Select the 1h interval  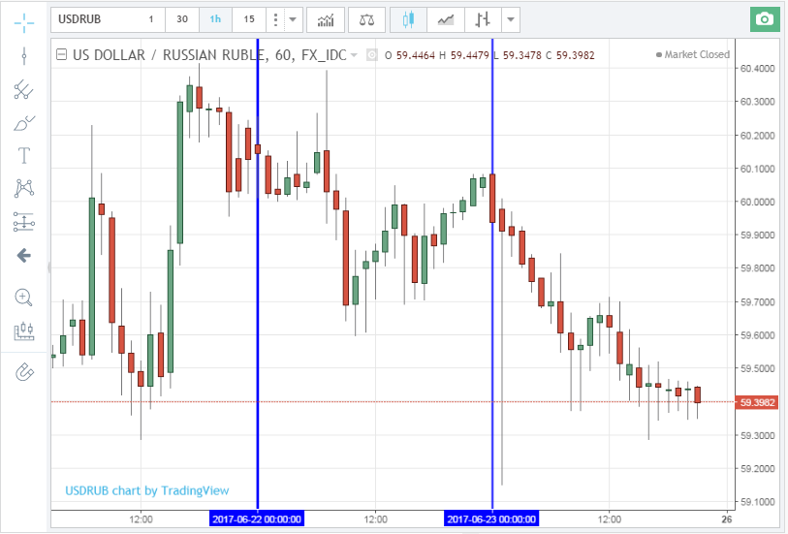[x=215, y=19]
